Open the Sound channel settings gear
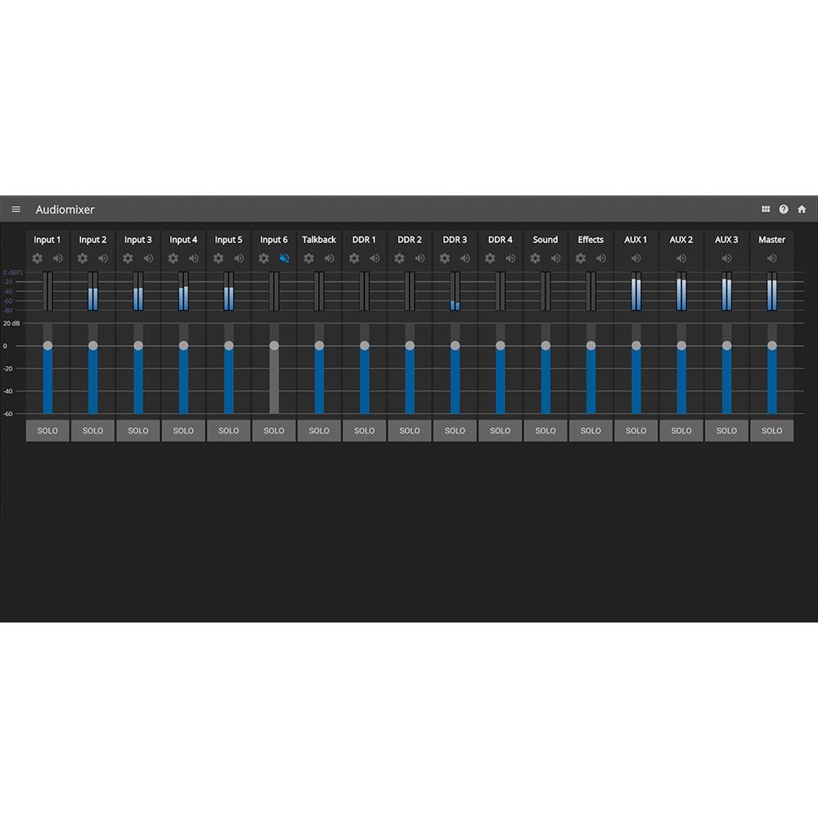Image resolution: width=818 pixels, height=818 pixels. 535,258
